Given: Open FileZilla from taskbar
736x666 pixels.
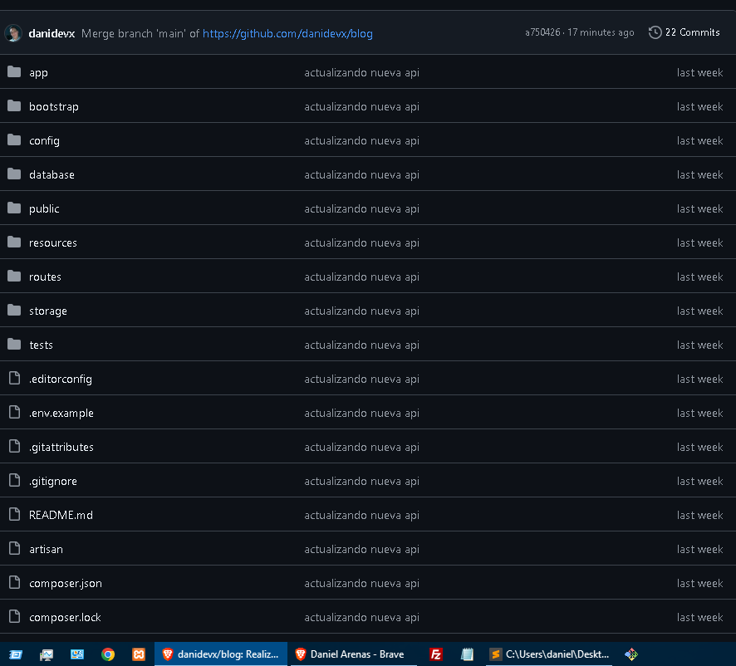Looking at the screenshot, I should (435, 654).
